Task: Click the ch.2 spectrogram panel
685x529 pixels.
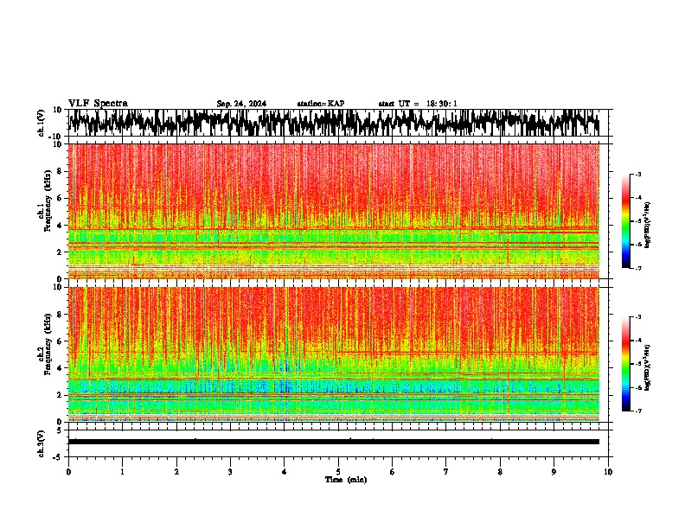Action: 334,354
